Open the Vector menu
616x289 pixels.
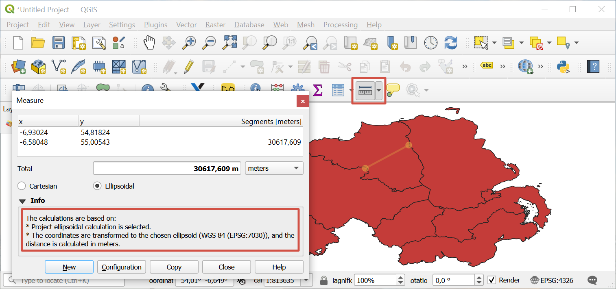[x=186, y=25]
